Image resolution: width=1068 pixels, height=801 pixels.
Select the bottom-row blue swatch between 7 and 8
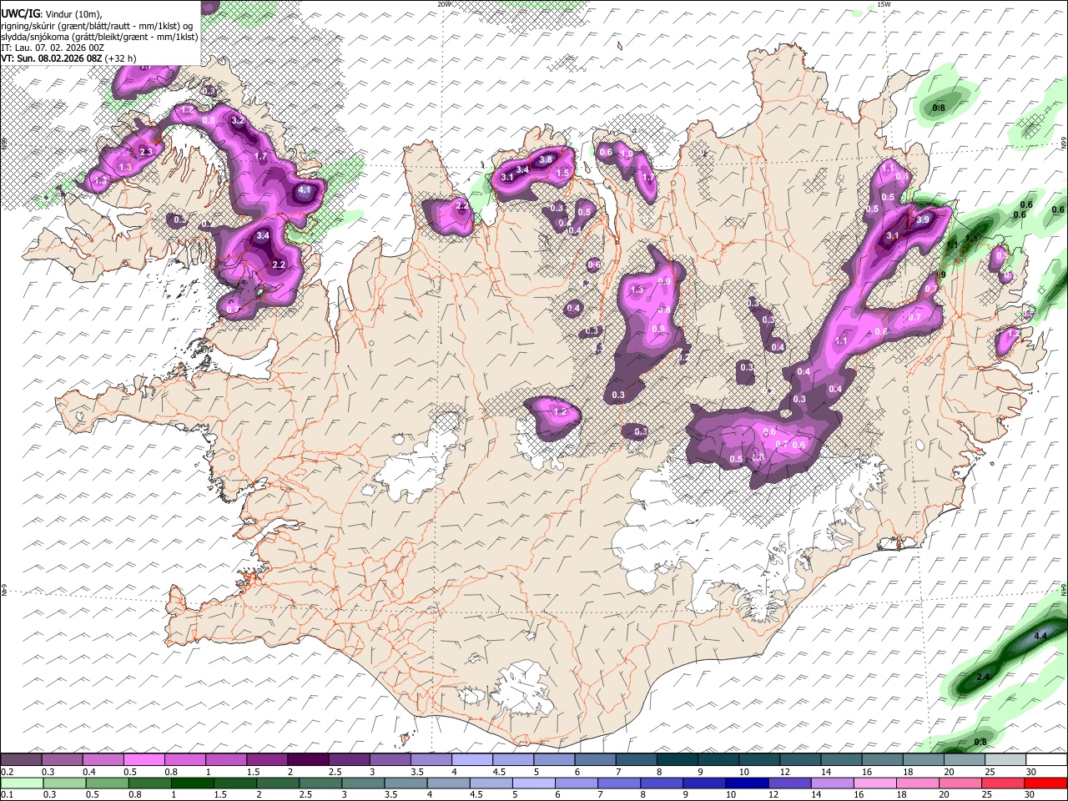tap(618, 783)
